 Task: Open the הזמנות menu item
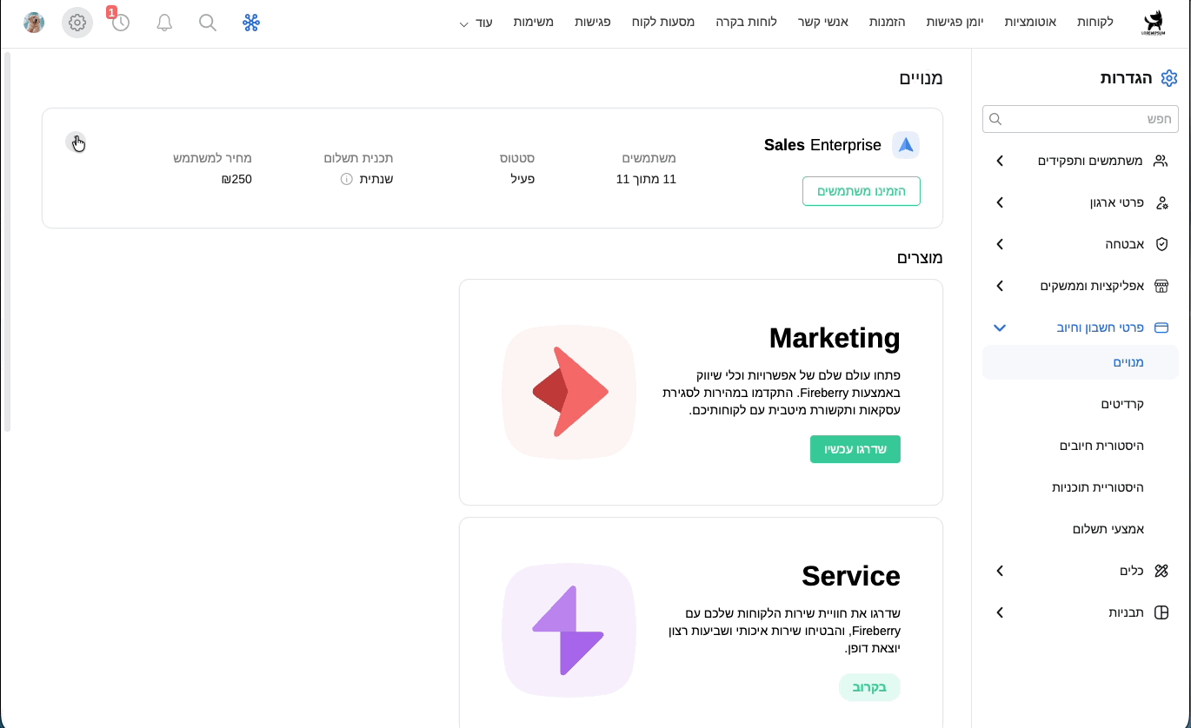click(887, 22)
